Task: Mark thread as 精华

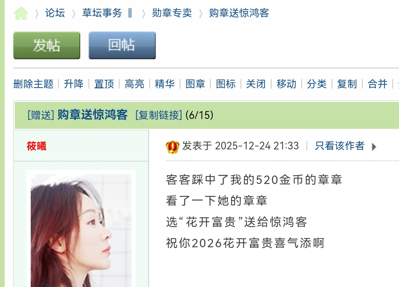Action: tap(165, 84)
